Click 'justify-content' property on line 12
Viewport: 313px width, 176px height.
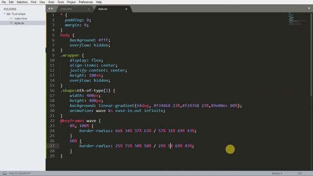(x=88, y=70)
